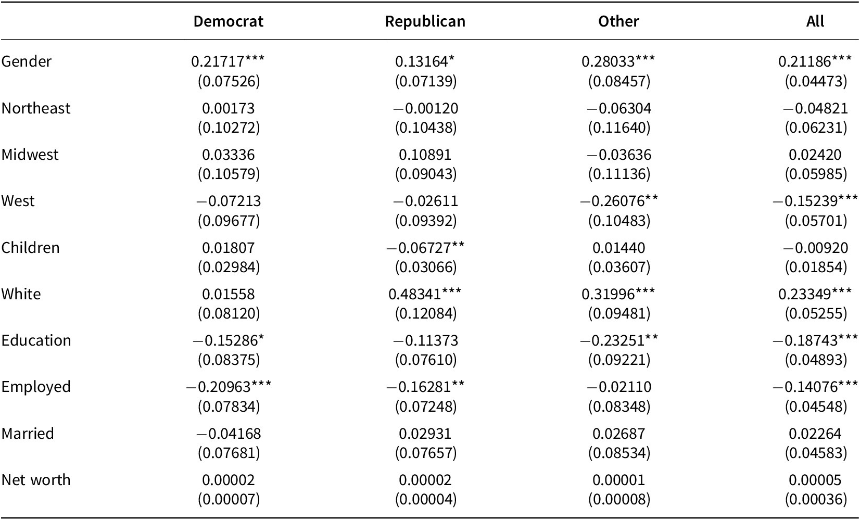Select the Gender row label
The image size is (860, 520).
pyautogui.click(x=27, y=61)
